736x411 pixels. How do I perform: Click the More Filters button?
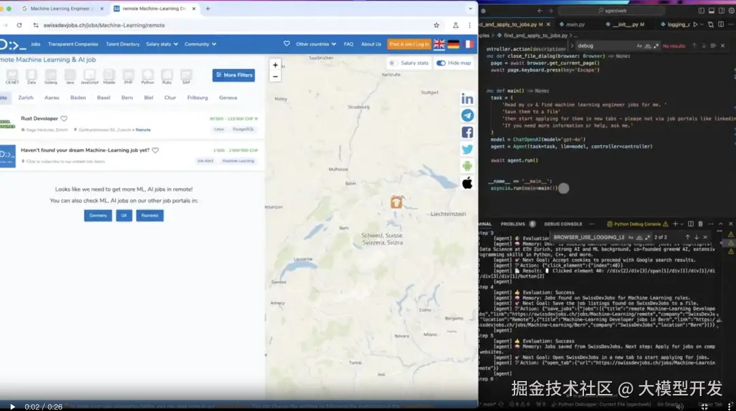pyautogui.click(x=234, y=75)
